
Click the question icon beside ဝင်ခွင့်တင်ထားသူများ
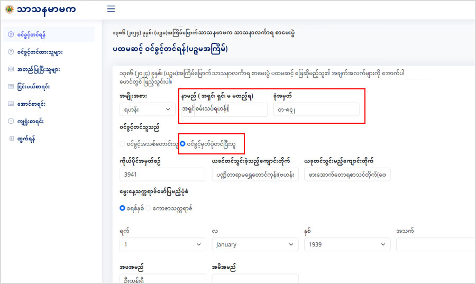pyautogui.click(x=11, y=52)
